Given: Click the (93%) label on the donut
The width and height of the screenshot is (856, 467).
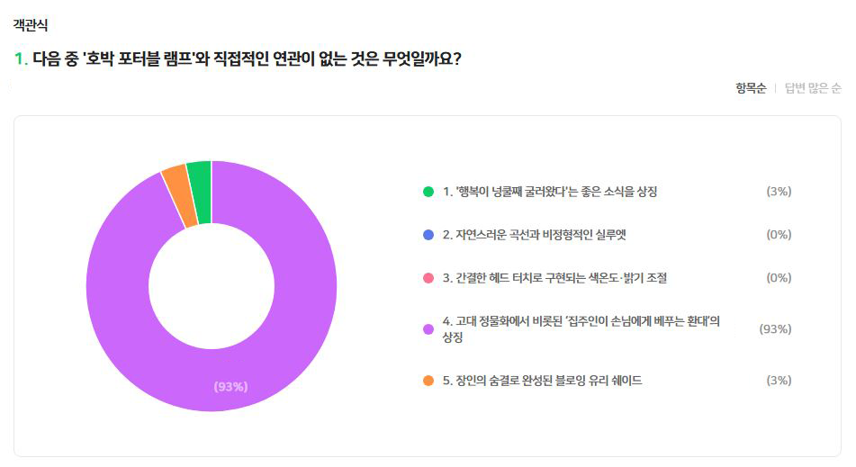Looking at the screenshot, I should coord(230,387).
